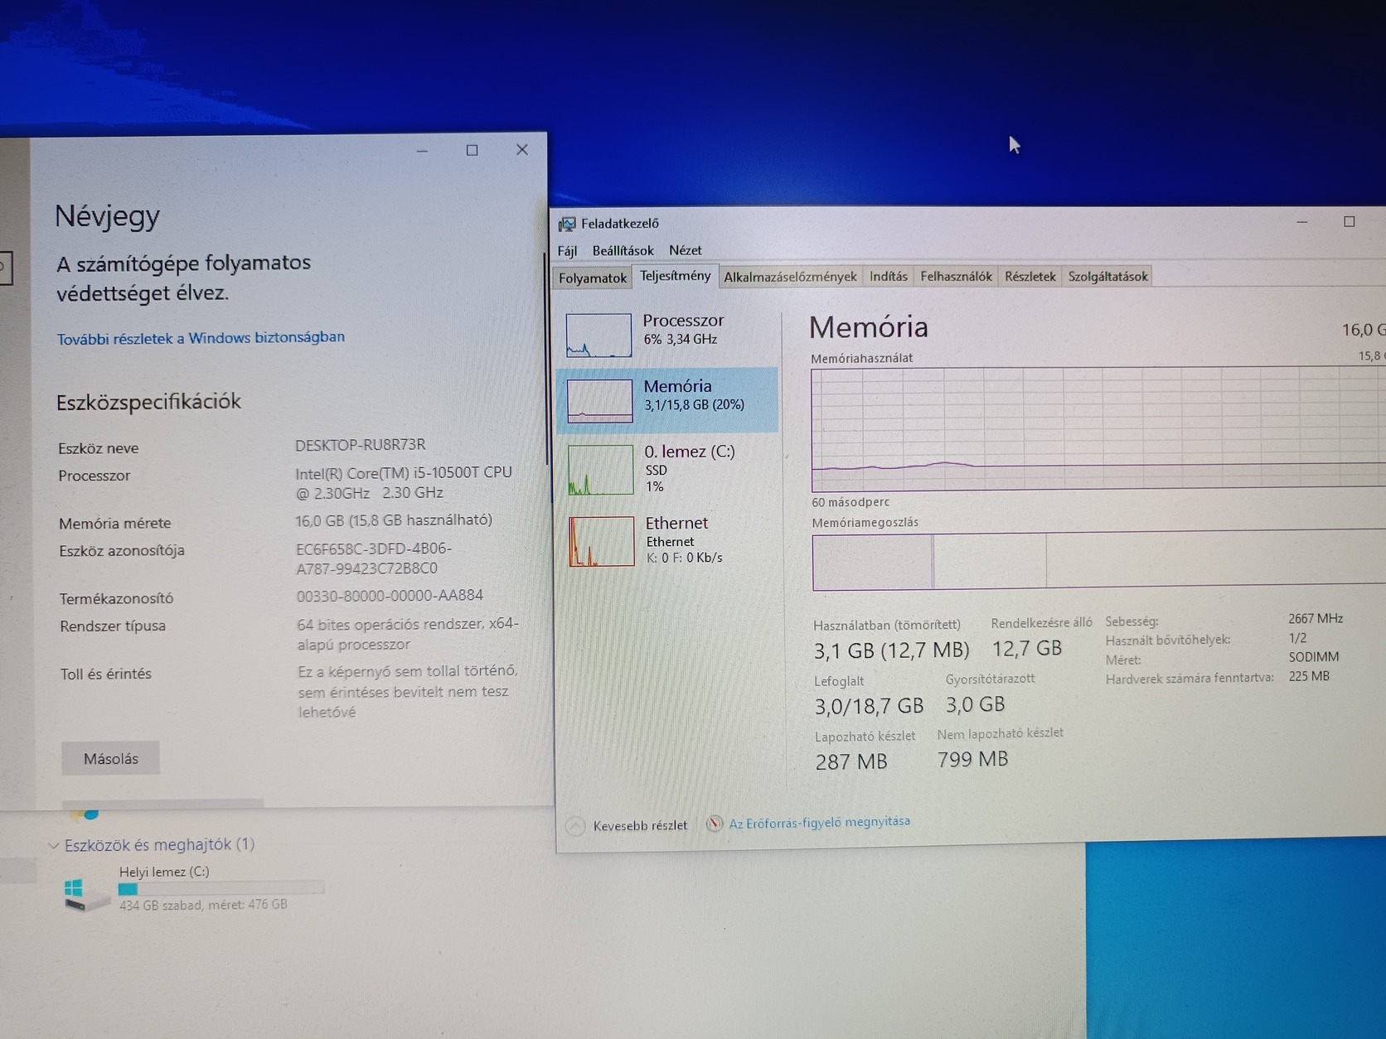This screenshot has height=1039, width=1386.
Task: Maximize the Névjegy settings window
Action: tap(472, 150)
